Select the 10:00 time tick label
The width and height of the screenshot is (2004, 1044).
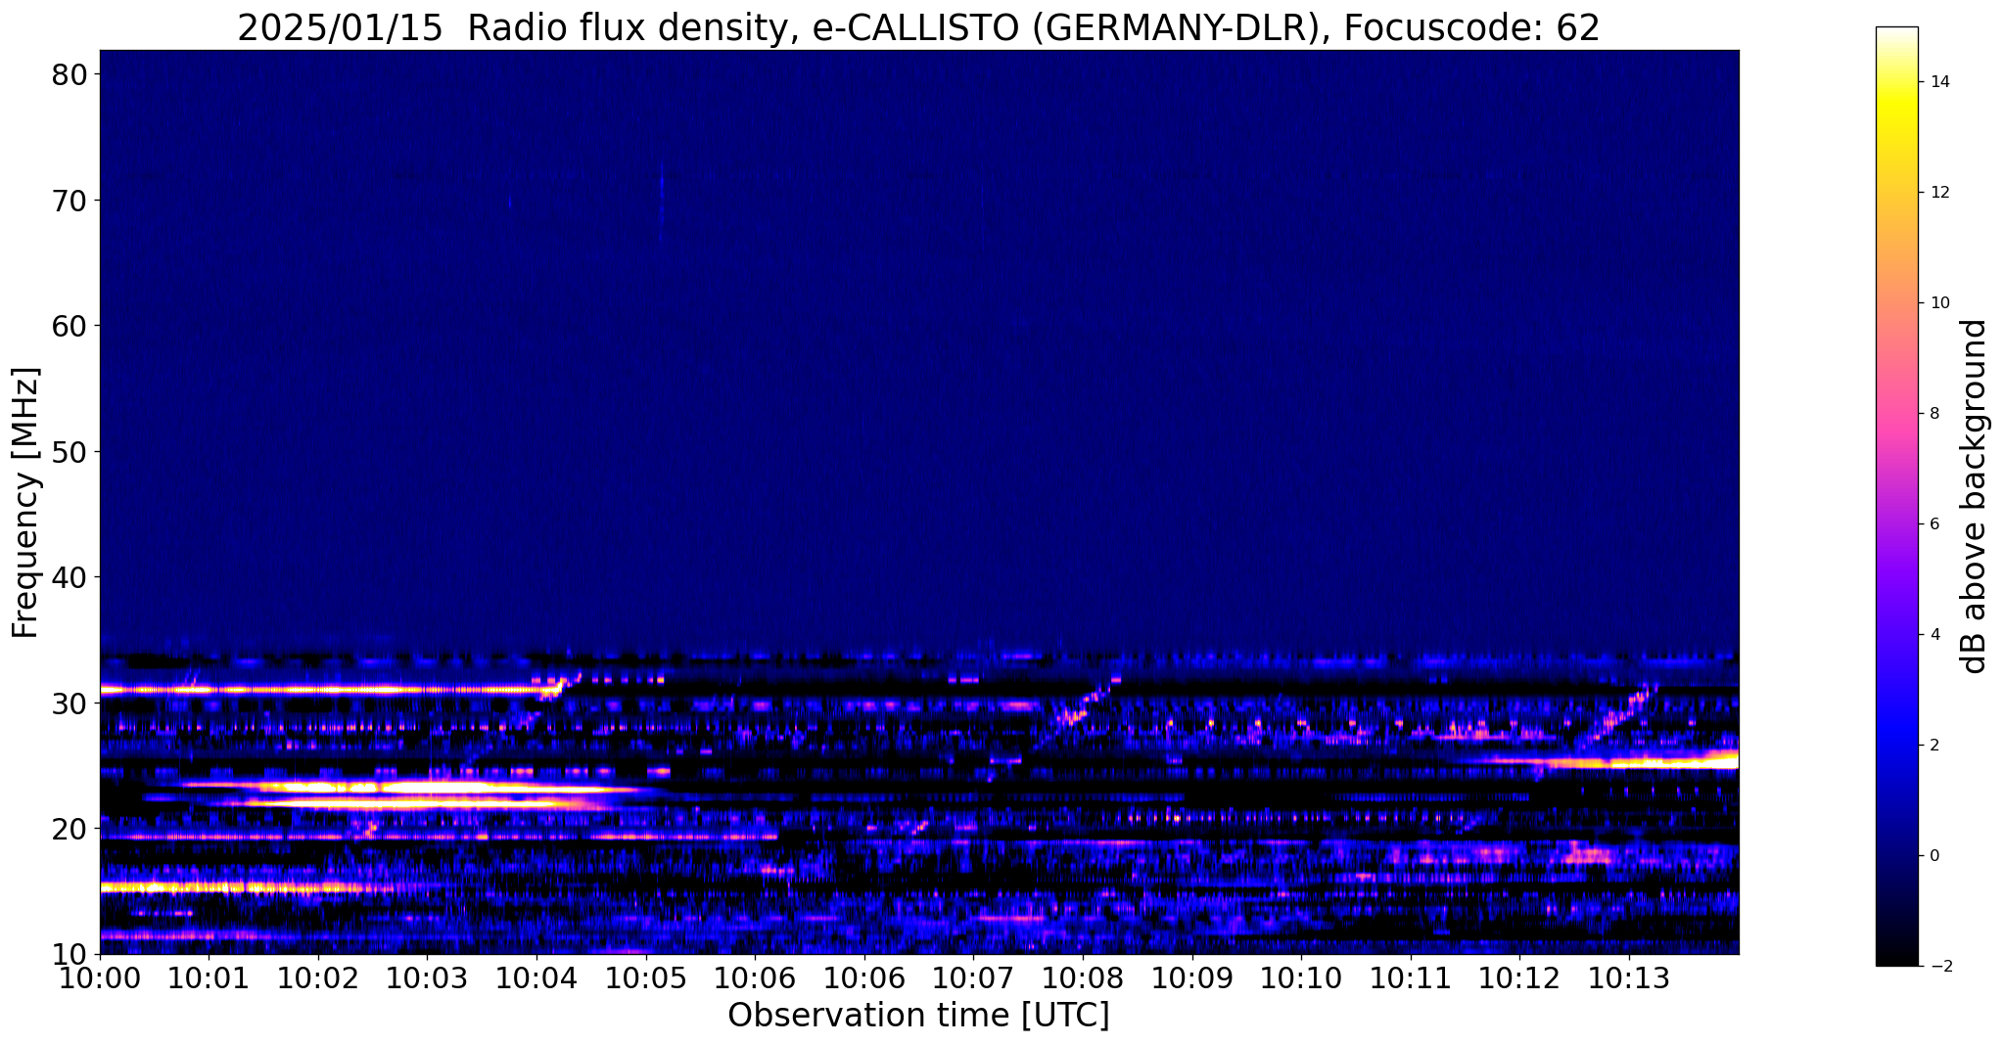coord(100,978)
